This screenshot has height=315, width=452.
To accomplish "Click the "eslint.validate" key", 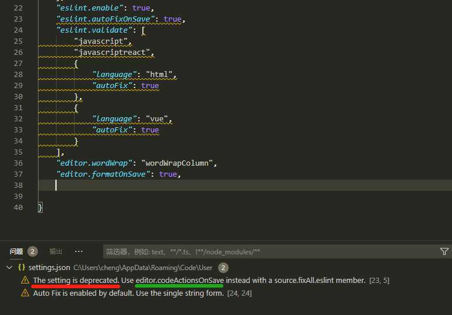I will click(94, 30).
